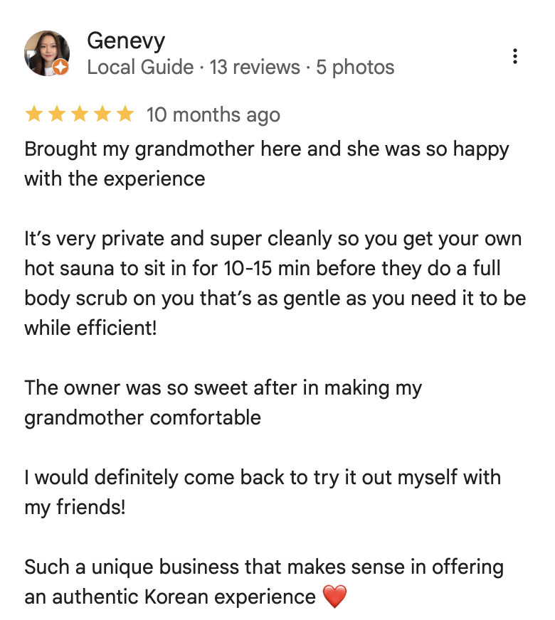Click the "10 months ago" timestamp
555x620 pixels.
coord(213,115)
